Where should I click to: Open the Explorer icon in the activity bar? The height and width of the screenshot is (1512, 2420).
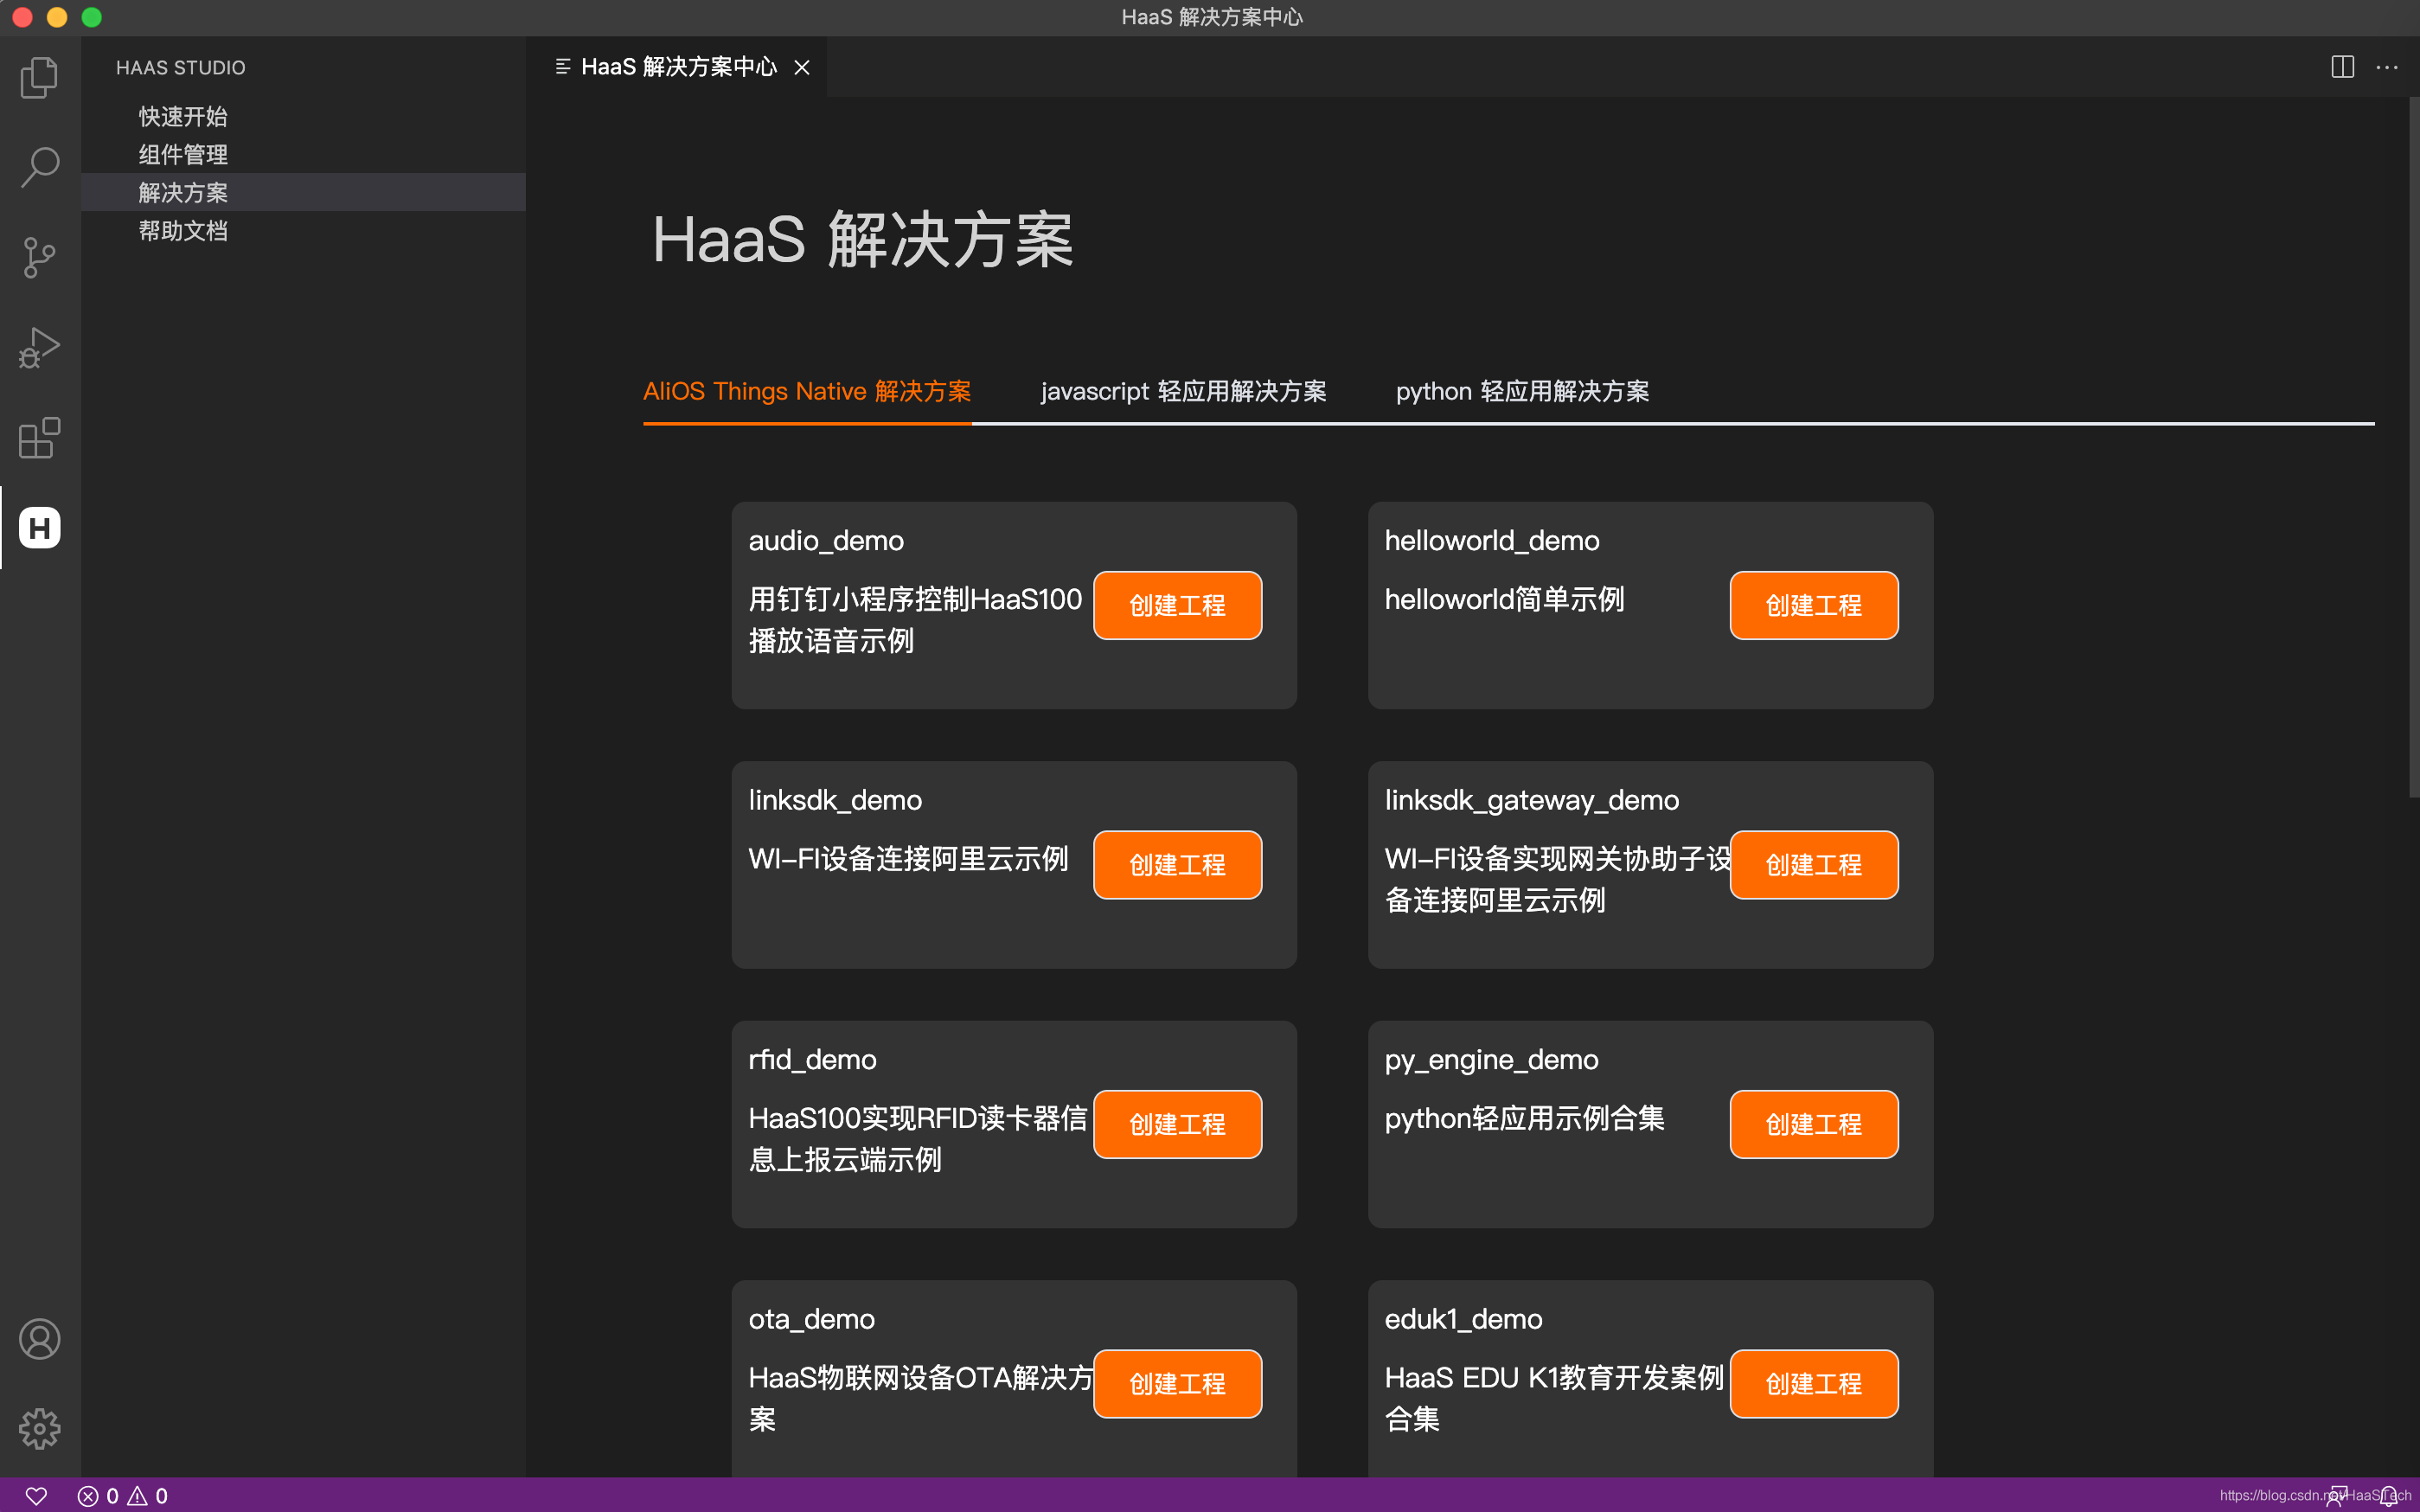coord(39,77)
